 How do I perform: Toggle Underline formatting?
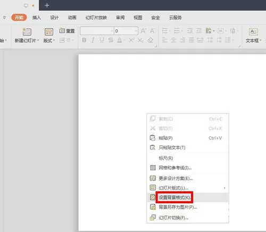pos(102,40)
